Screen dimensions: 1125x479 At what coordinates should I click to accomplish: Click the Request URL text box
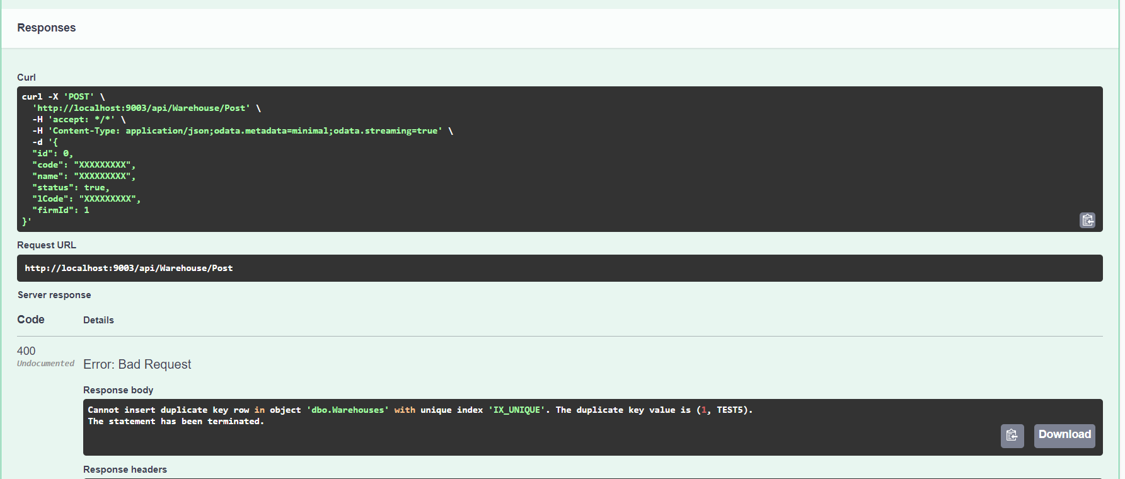(559, 268)
